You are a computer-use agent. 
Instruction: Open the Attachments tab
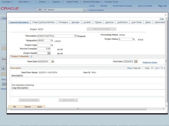coord(159,22)
